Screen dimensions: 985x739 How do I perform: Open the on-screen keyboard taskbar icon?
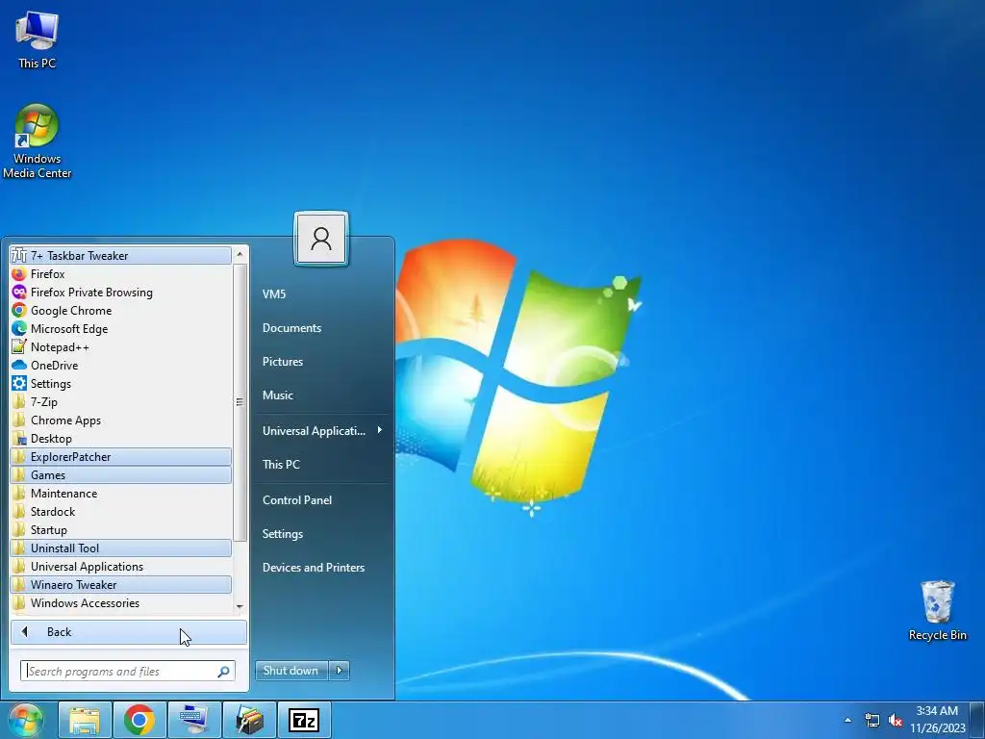(194, 720)
